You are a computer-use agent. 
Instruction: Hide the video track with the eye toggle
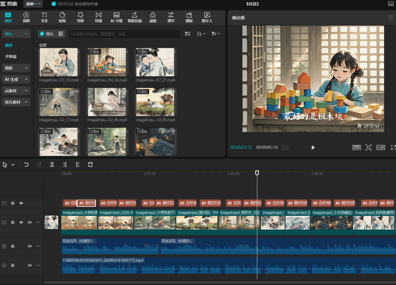[21, 222]
